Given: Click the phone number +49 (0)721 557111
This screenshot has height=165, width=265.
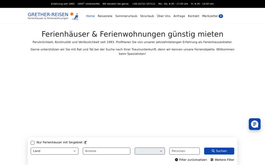Looking at the screenshot, I should (x=144, y=4).
